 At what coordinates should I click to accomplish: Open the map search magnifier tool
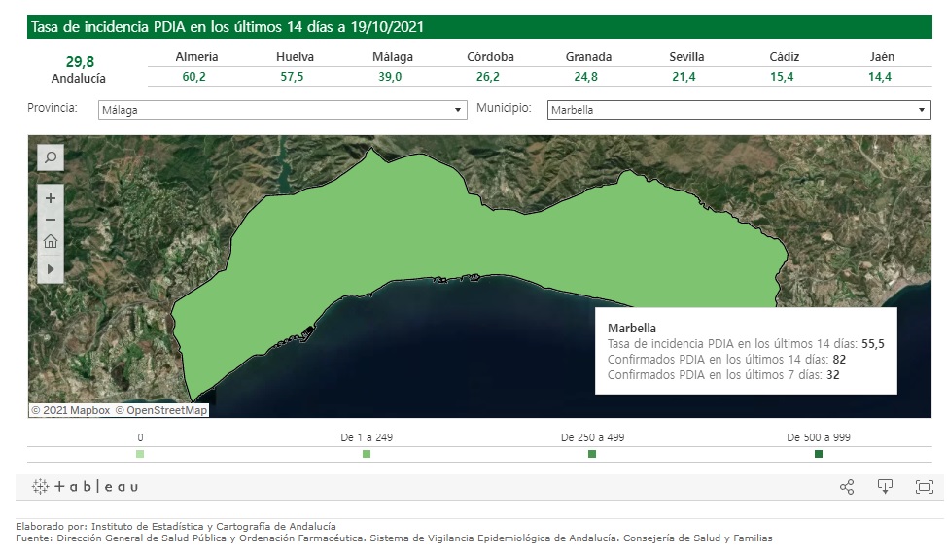(x=51, y=157)
